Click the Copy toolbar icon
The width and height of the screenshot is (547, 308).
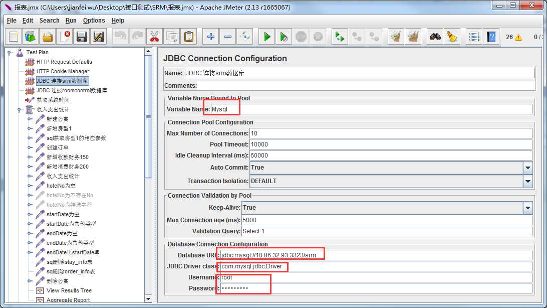coord(172,37)
